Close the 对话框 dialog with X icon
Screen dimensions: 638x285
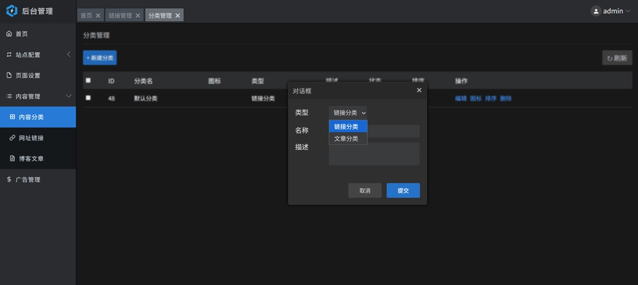419,90
